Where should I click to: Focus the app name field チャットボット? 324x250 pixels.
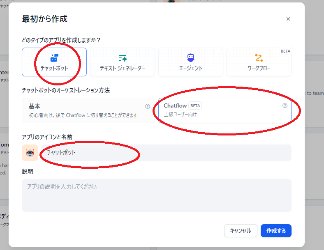point(167,153)
